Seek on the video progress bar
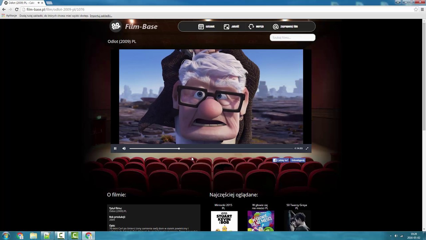 coord(211,148)
